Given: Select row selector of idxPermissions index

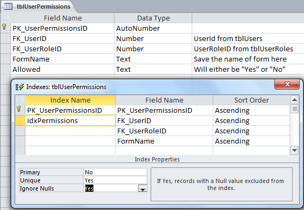Looking at the screenshot, I should [x=20, y=120].
